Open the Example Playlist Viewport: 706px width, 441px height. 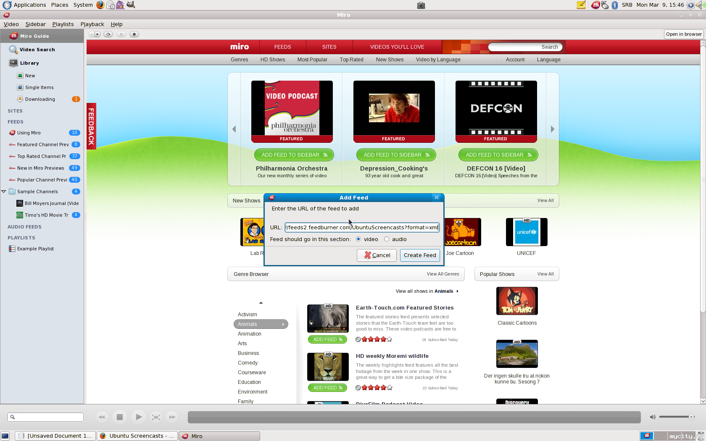[x=42, y=249]
